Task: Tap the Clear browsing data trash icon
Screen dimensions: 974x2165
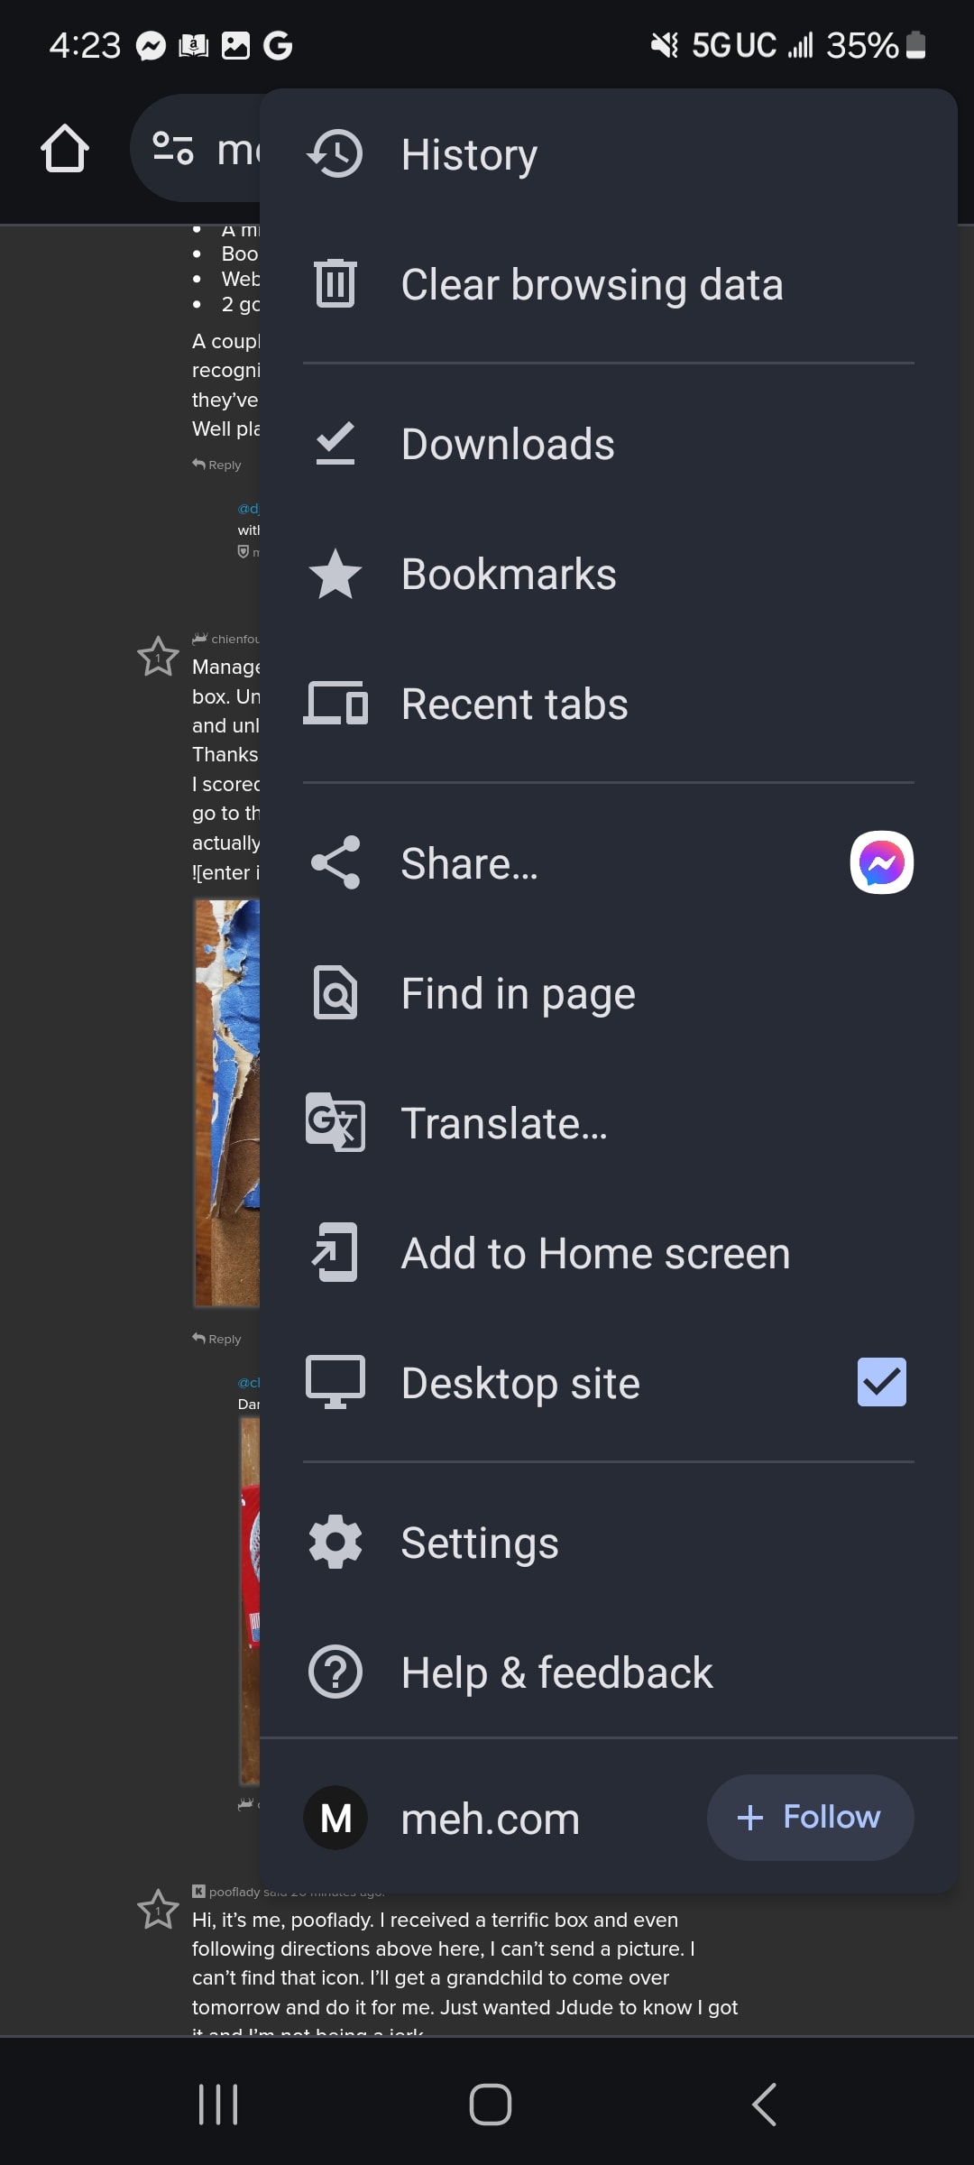Action: (335, 284)
